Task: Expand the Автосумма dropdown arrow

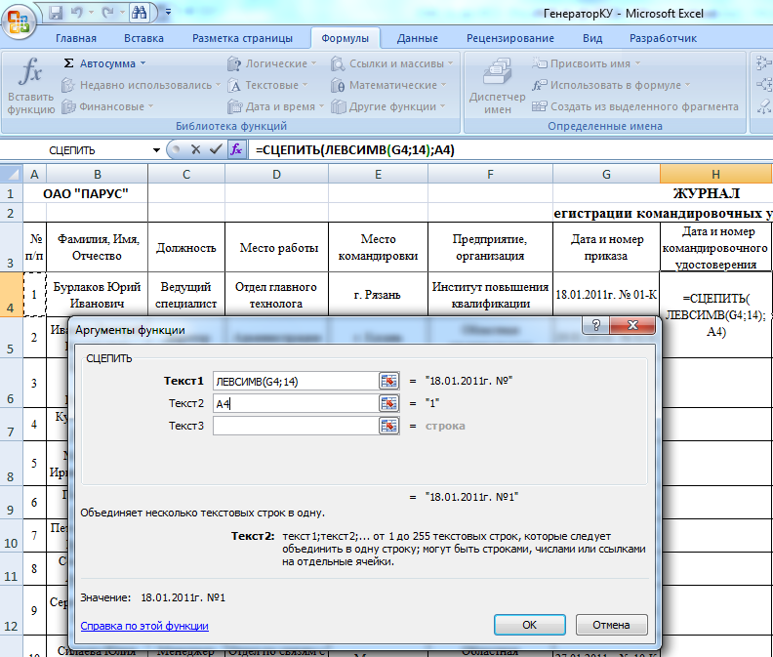Action: pyautogui.click(x=142, y=63)
